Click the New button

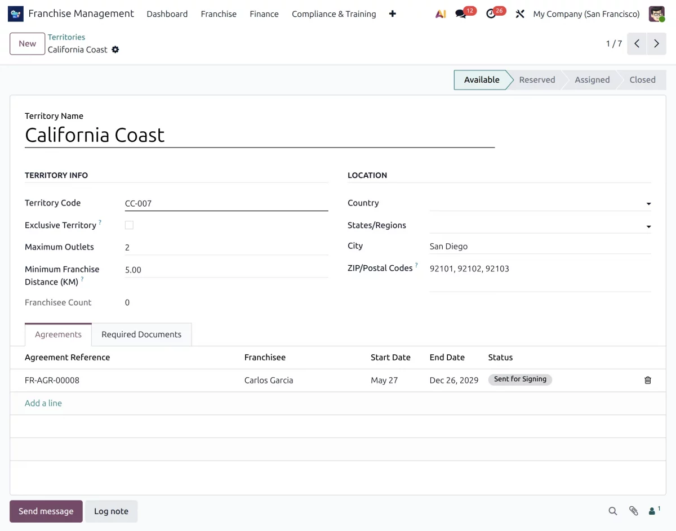tap(28, 44)
